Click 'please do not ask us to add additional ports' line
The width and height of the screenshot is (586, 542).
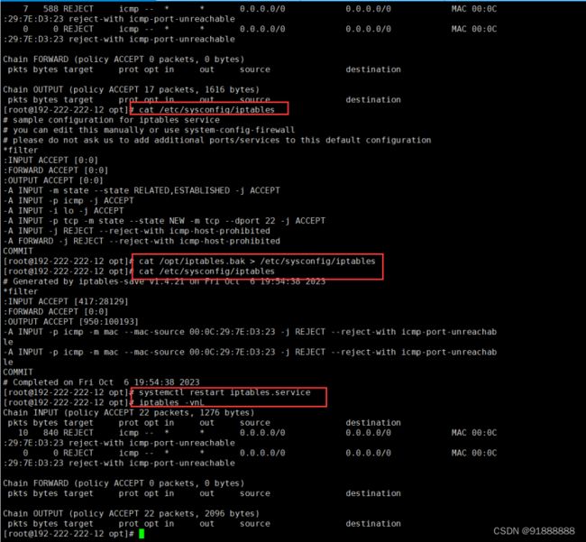216,140
